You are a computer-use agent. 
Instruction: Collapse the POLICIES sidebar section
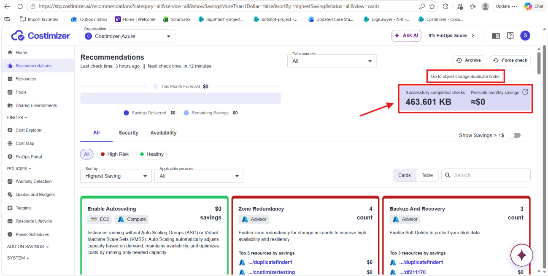click(x=19, y=169)
